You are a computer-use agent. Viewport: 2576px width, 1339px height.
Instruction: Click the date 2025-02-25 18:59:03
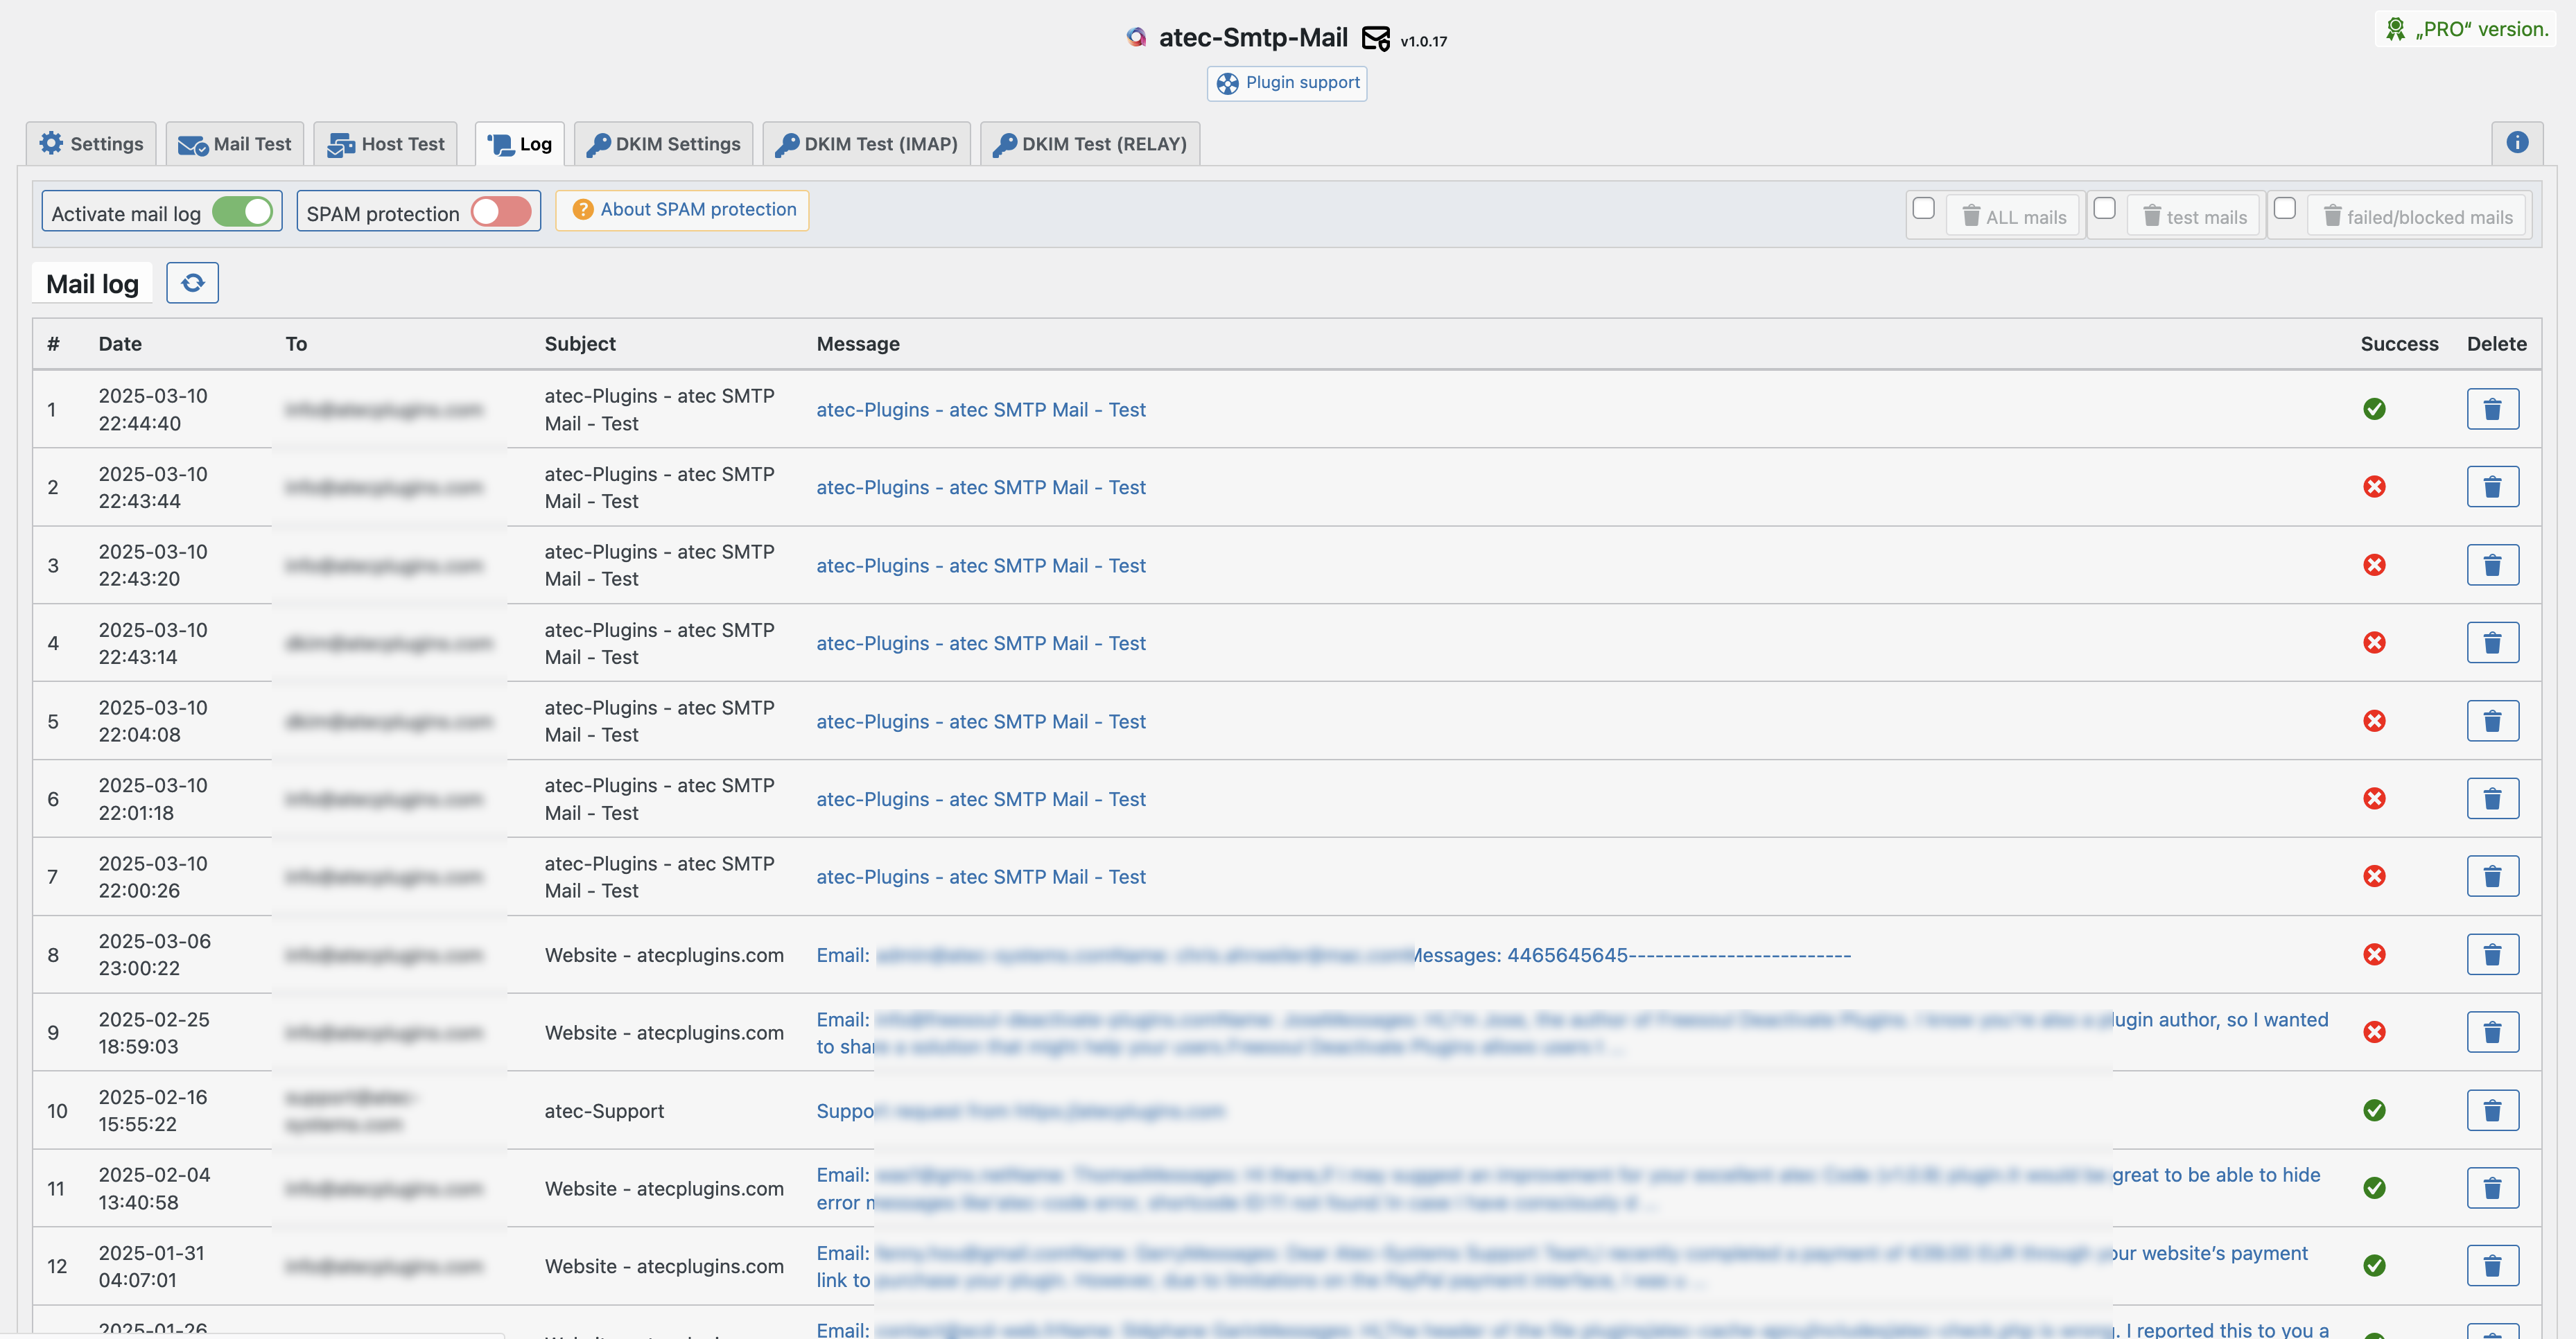[154, 1033]
